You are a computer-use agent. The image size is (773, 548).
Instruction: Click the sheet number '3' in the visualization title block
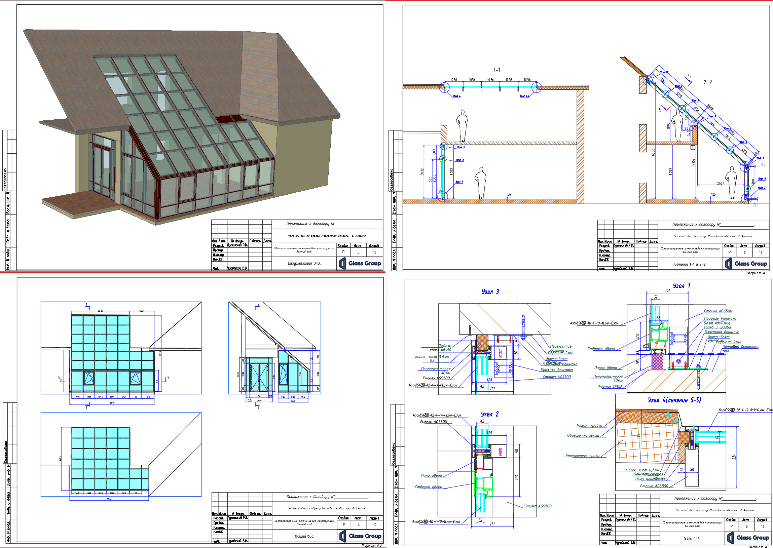(x=358, y=252)
